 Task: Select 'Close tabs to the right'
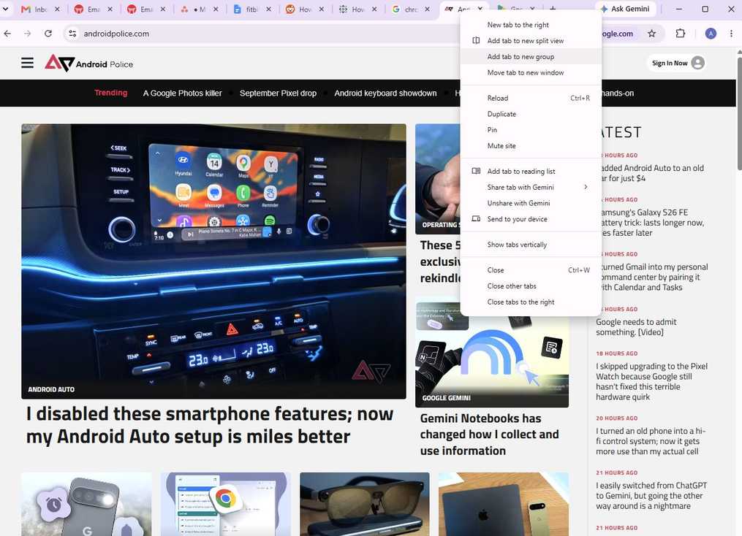tap(531, 302)
